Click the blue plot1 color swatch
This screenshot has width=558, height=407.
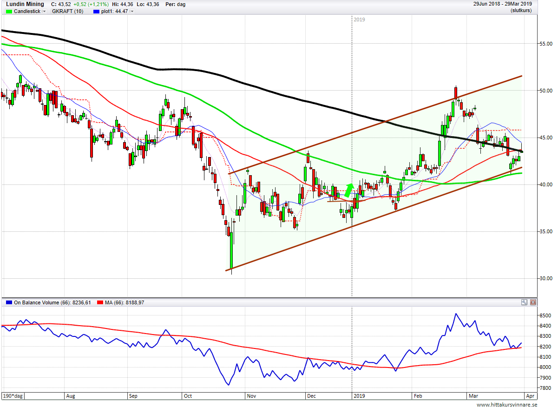[x=96, y=11]
